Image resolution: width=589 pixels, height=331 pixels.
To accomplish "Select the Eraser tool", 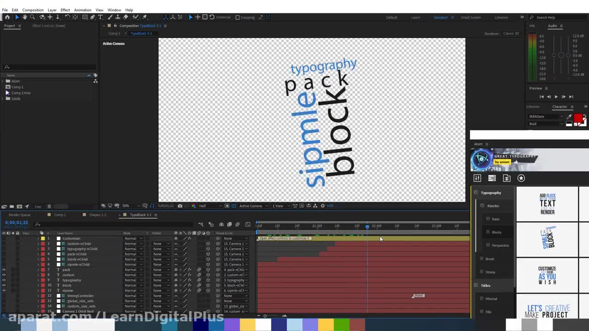I will [126, 17].
